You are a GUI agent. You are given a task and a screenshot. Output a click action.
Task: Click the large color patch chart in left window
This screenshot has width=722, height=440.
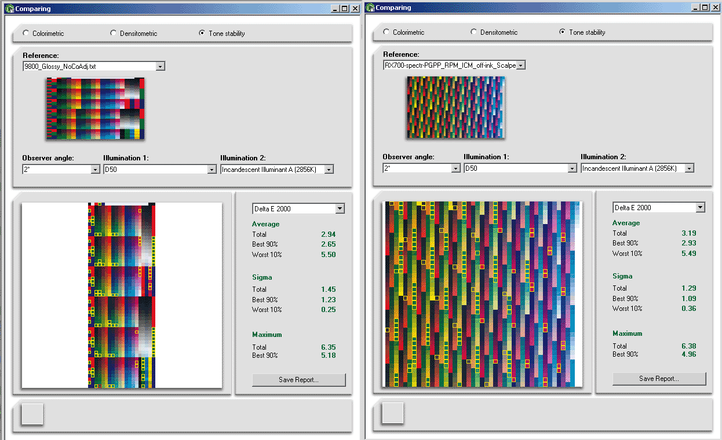[122, 295]
